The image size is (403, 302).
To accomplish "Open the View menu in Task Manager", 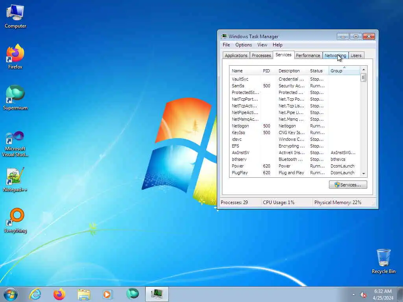I will click(x=262, y=45).
